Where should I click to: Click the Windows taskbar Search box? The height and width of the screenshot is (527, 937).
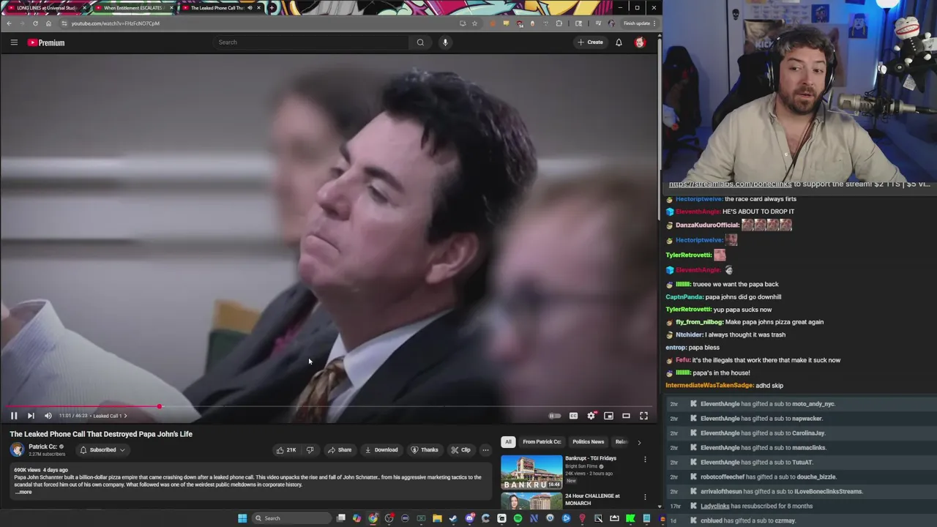coord(291,518)
